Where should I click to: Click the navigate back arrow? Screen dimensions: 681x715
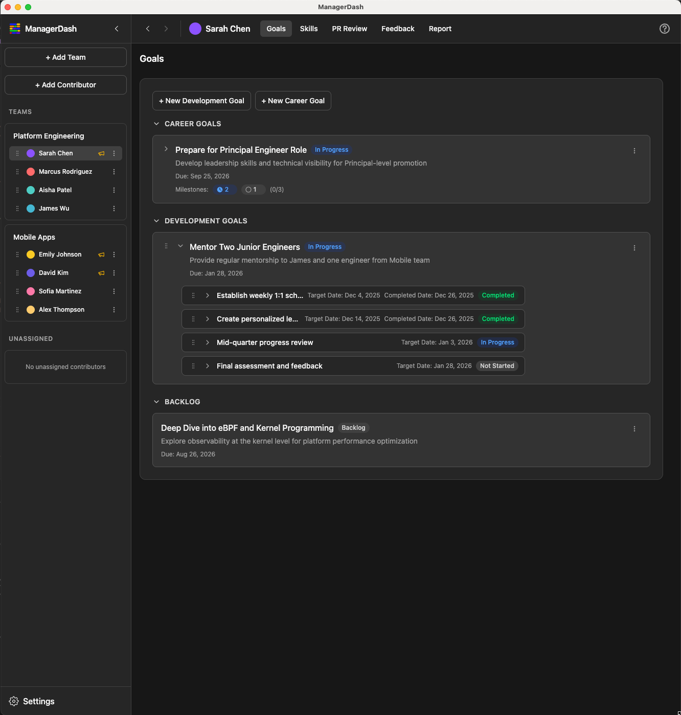[148, 29]
